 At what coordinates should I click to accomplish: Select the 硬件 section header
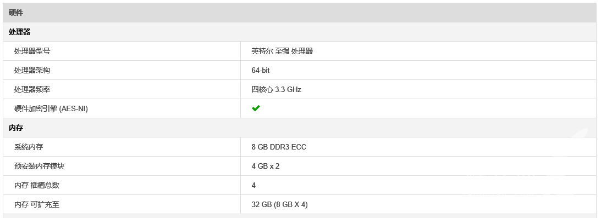click(300, 13)
